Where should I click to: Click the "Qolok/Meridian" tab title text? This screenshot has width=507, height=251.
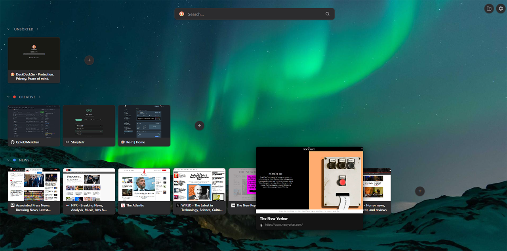27,142
